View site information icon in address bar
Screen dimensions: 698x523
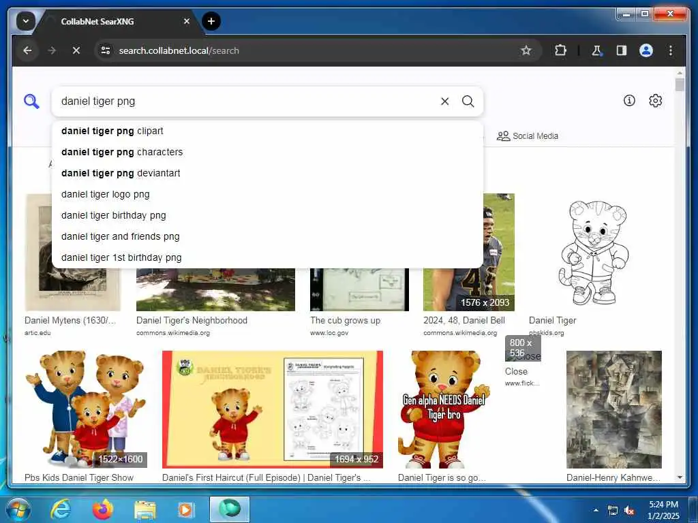pos(106,50)
